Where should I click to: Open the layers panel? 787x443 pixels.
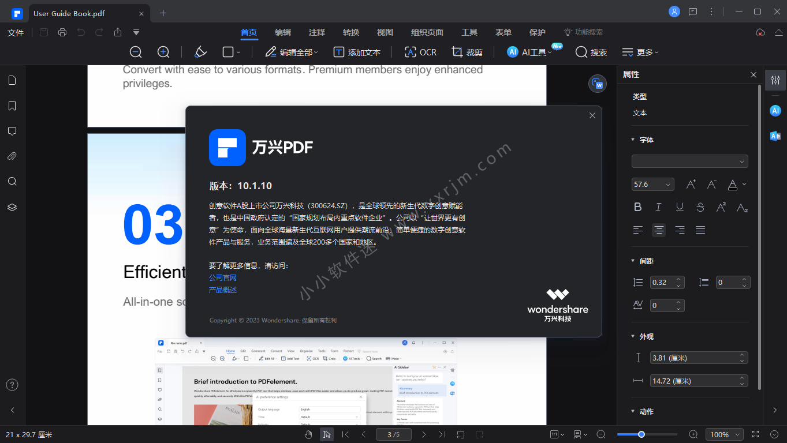click(x=12, y=207)
